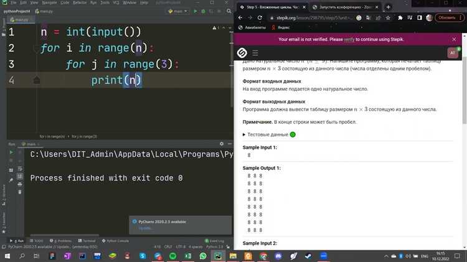467x262 pixels.
Task: Click the Python interpreter in status bar
Action: pos(214,247)
